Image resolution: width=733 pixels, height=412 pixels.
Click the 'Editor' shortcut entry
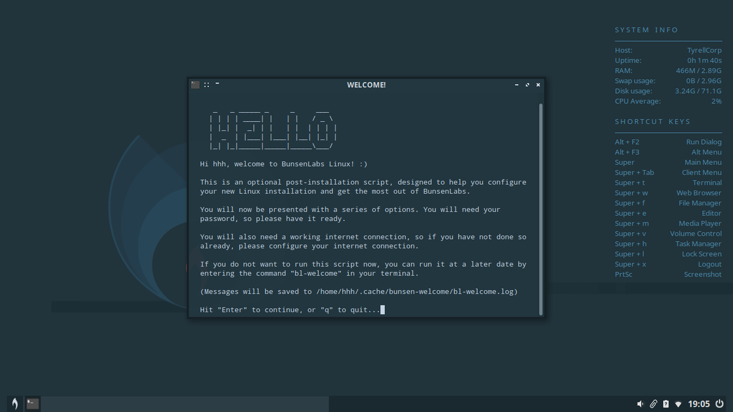[712, 213]
